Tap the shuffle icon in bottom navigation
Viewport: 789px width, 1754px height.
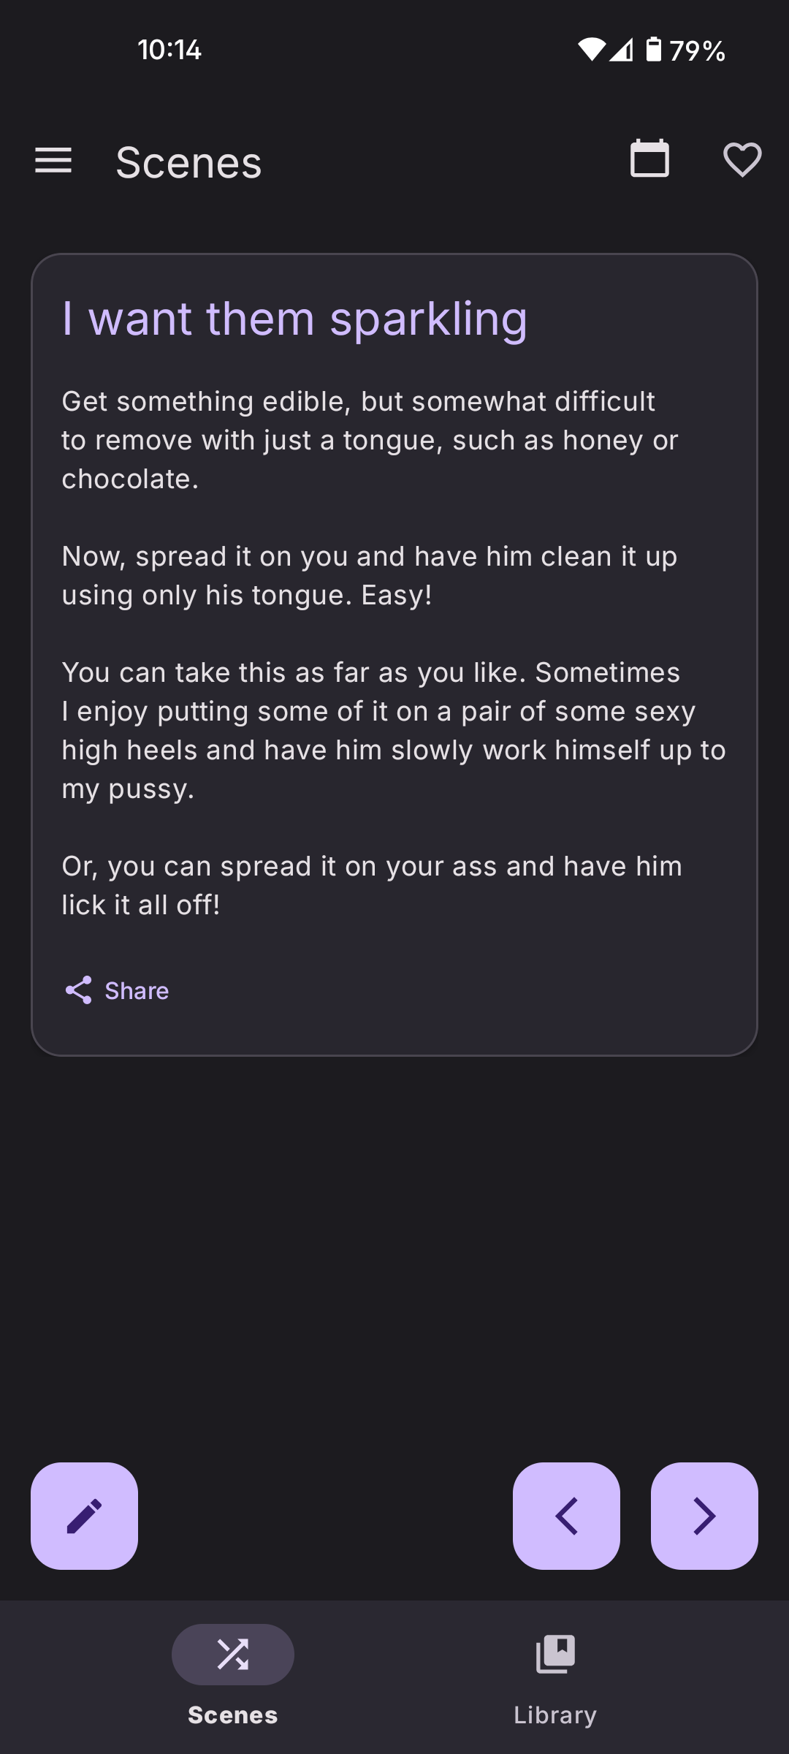232,1655
